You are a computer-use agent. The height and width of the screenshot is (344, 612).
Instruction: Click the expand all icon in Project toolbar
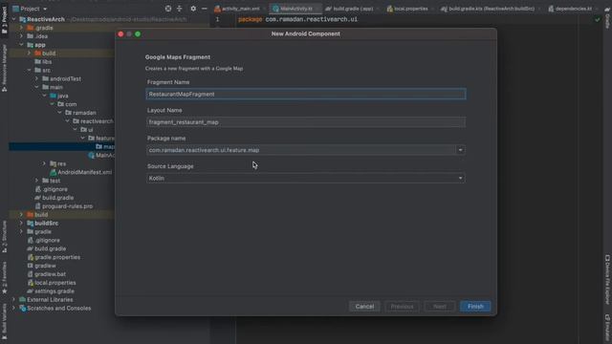click(180, 9)
